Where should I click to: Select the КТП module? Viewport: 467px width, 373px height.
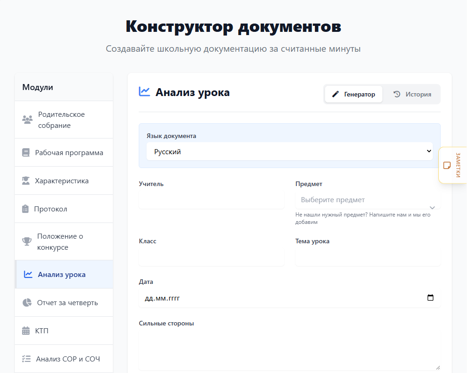(64, 331)
